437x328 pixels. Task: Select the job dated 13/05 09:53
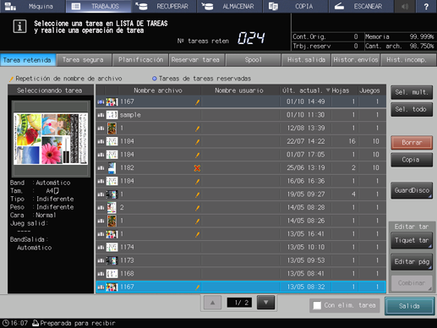(x=241, y=260)
